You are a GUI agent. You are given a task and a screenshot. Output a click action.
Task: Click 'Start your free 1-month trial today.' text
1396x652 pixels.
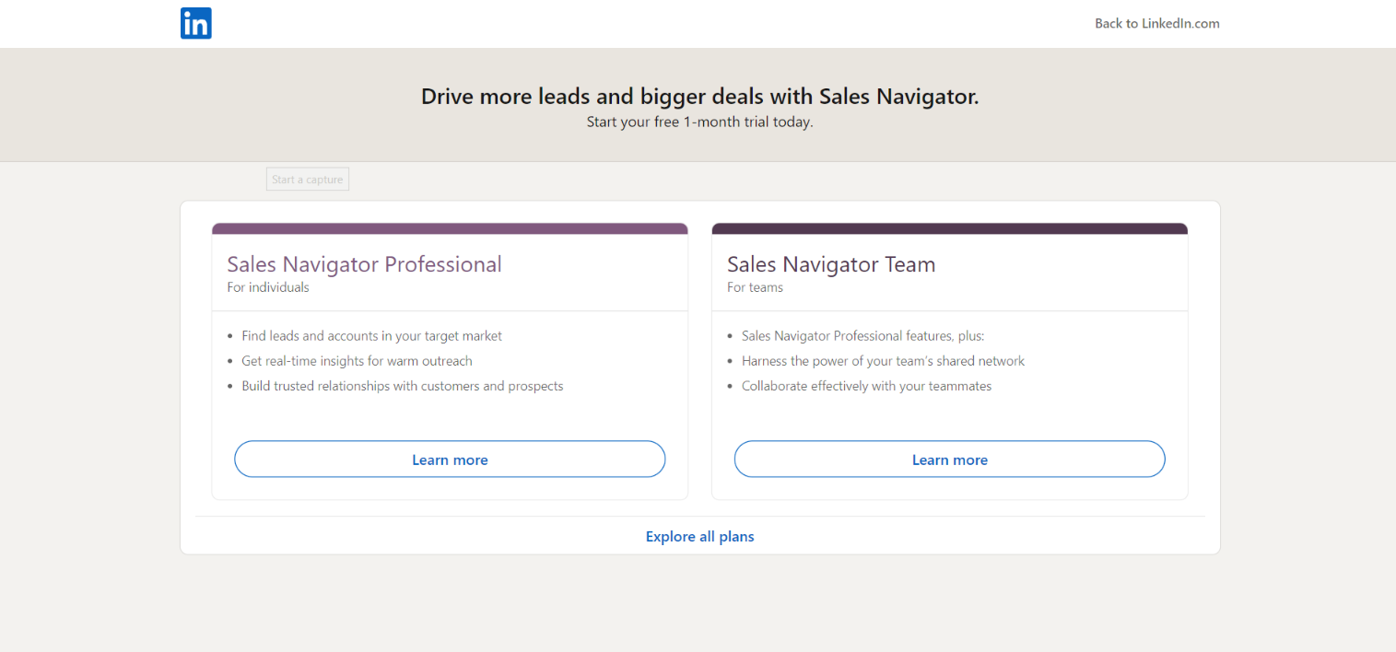[x=699, y=122]
